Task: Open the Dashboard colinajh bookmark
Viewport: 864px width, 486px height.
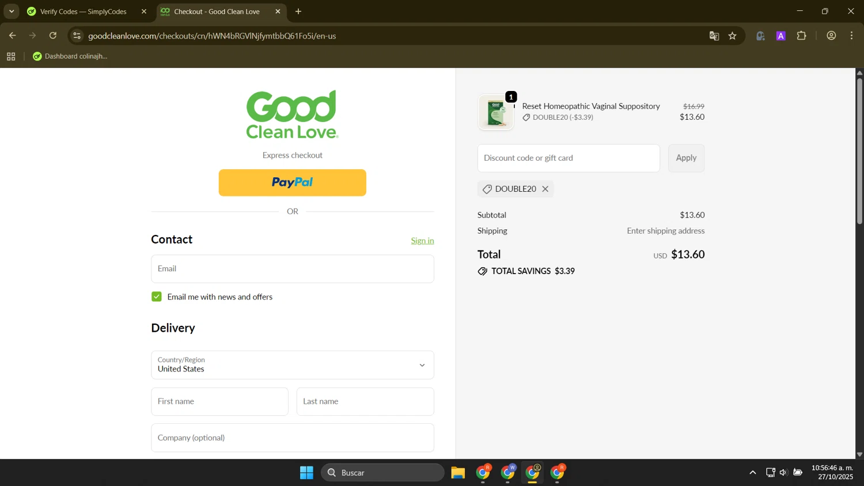Action: [70, 56]
